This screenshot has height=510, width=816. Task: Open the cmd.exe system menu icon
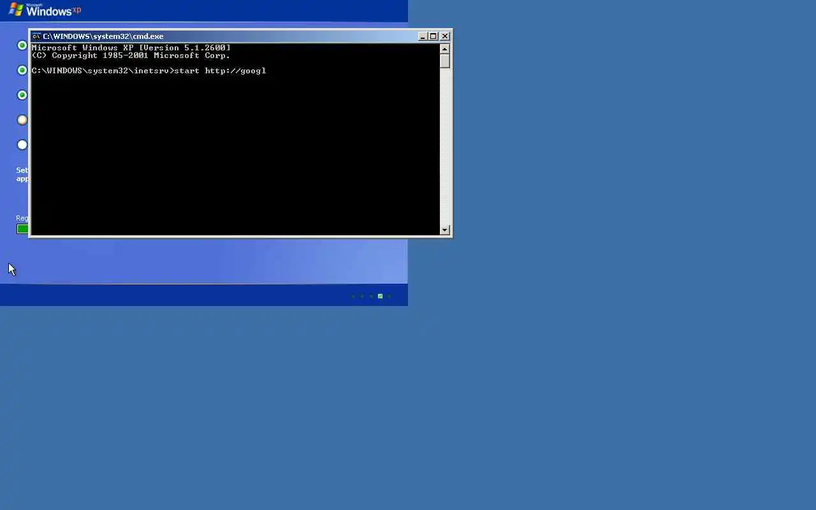coord(36,36)
